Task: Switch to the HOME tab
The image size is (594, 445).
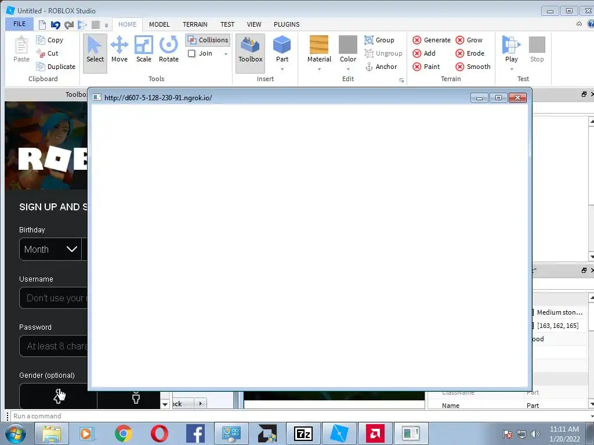Action: (127, 24)
